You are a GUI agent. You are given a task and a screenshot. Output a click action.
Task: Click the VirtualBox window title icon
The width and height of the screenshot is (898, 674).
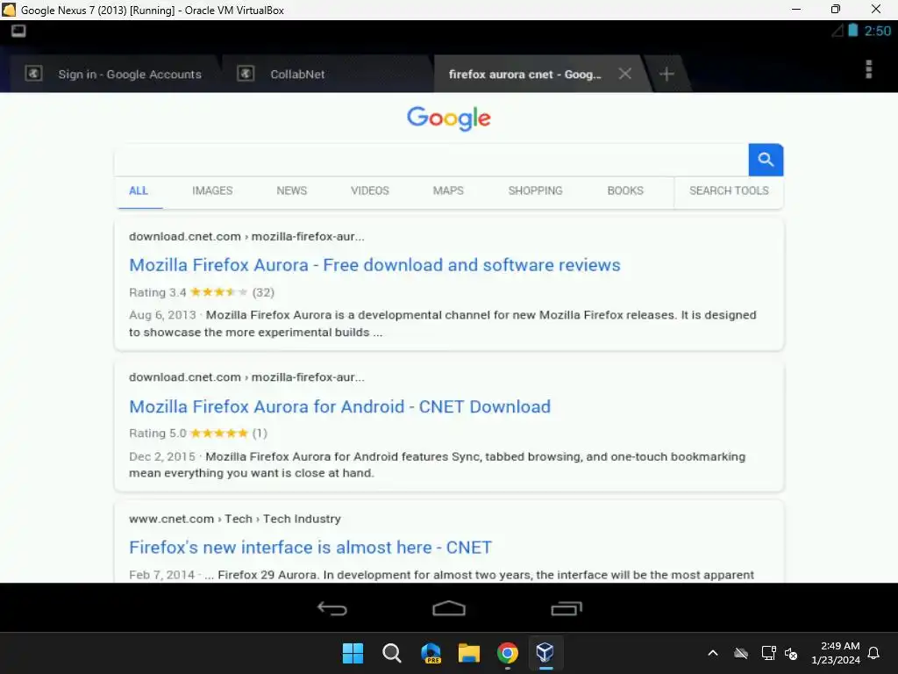point(9,10)
